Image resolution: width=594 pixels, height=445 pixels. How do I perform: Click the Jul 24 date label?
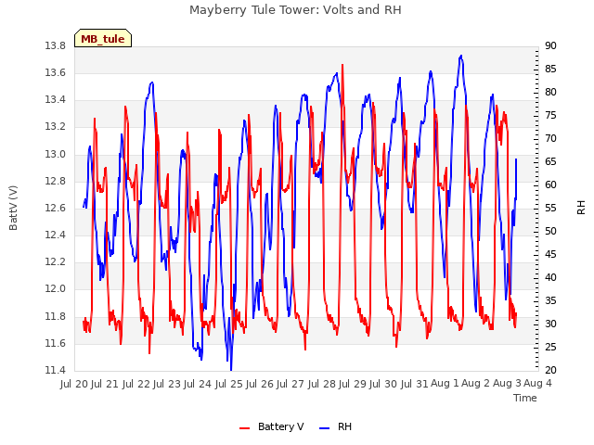198,384
